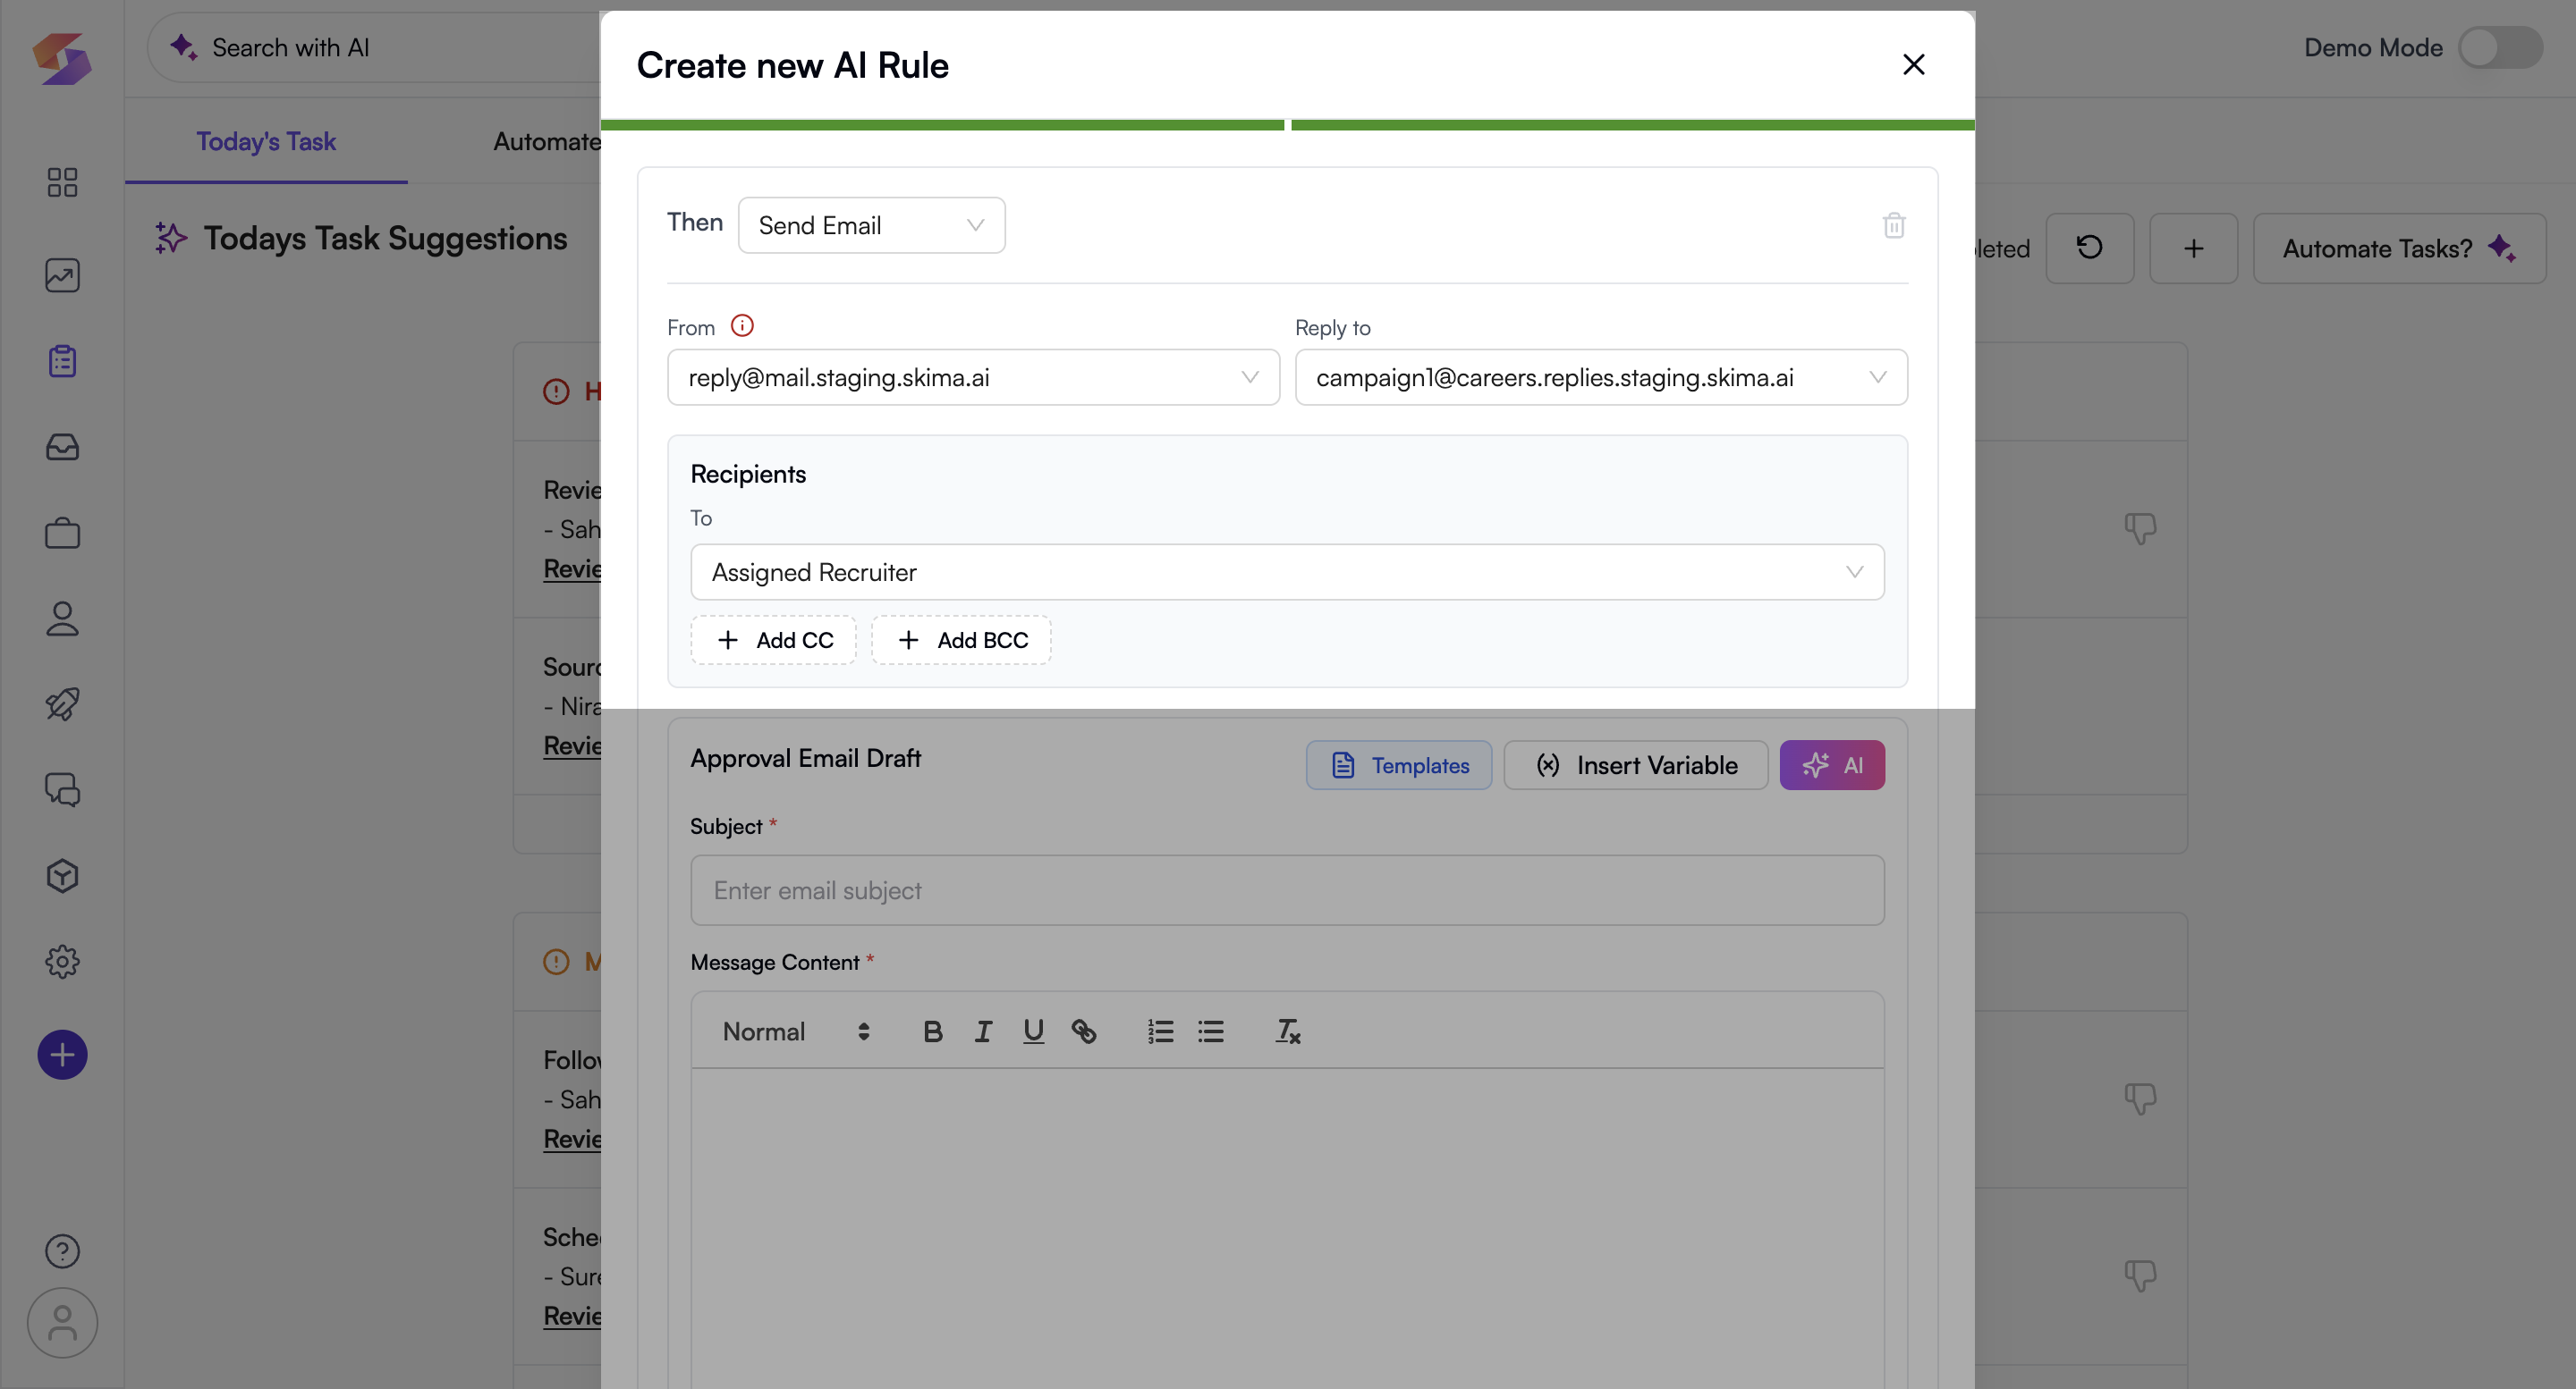Thumbs down the Follow up task
Viewport: 2576px width, 1389px height.
click(2140, 1099)
